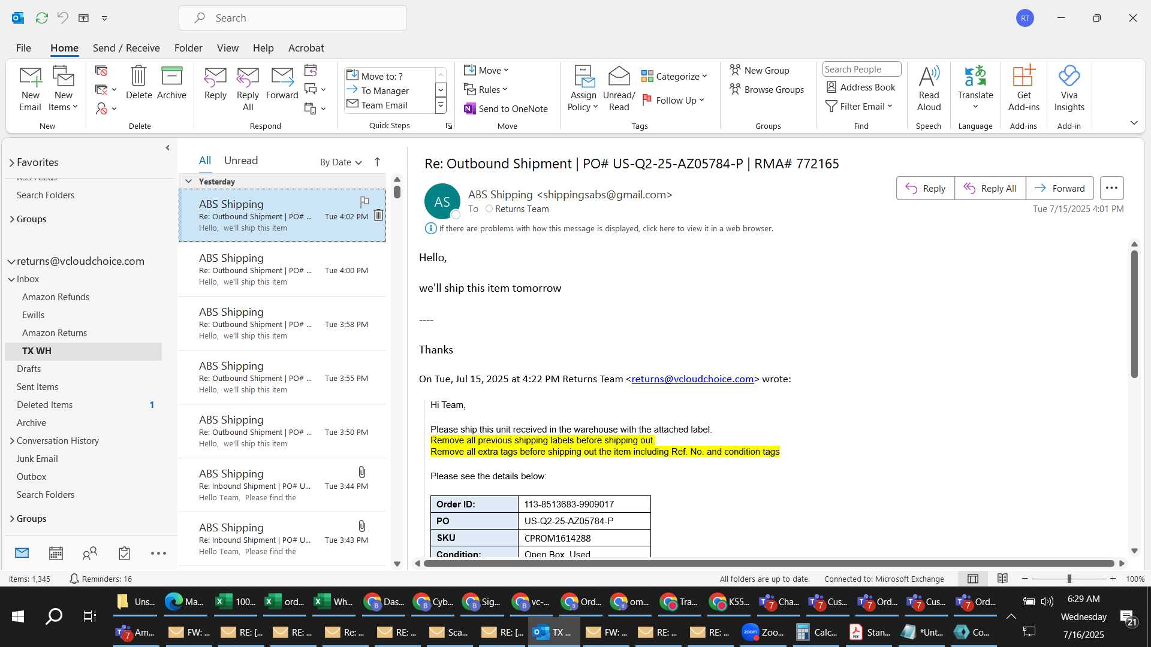Click Reply All in reading pane

point(990,188)
